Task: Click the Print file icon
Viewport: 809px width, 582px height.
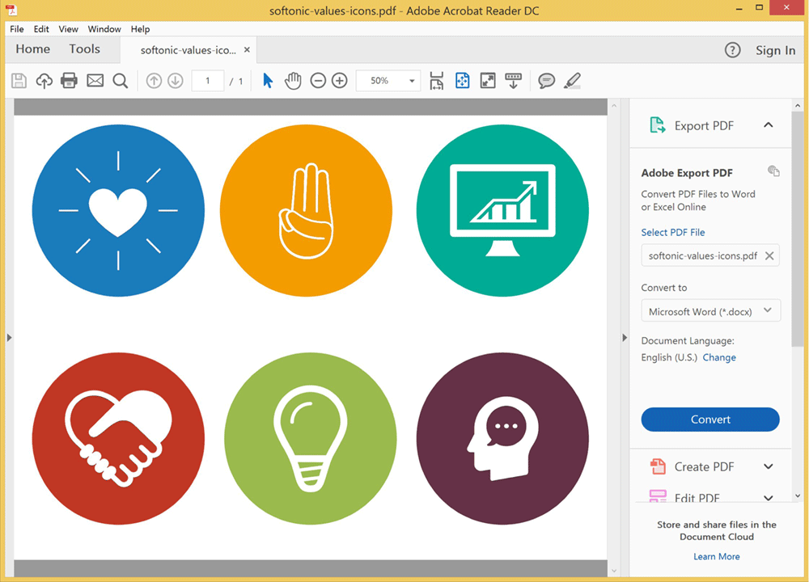Action: (69, 81)
